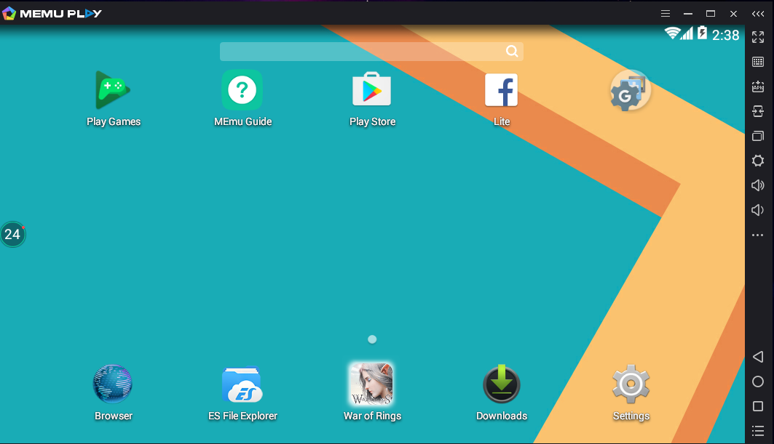Minimize the MEmu Play window
The width and height of the screenshot is (774, 444).
687,14
